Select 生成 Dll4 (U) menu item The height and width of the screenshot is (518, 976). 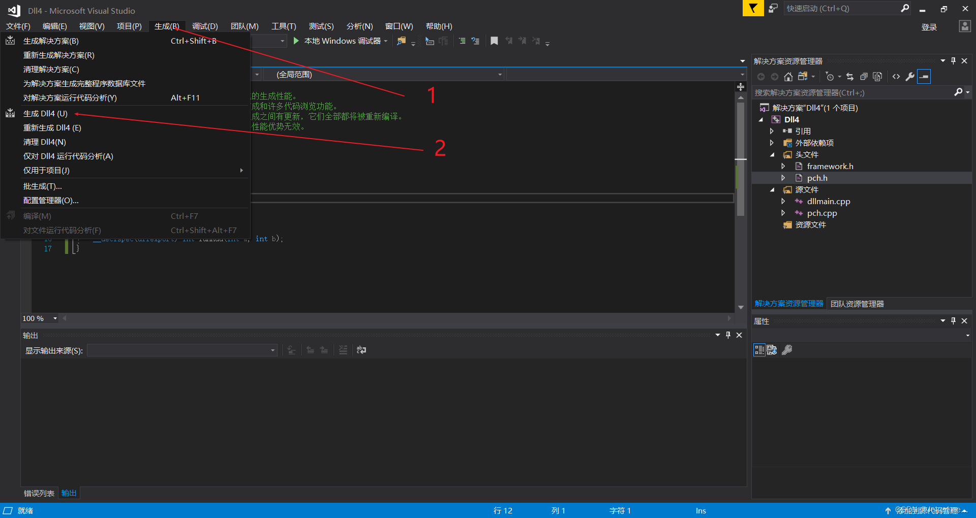point(126,113)
